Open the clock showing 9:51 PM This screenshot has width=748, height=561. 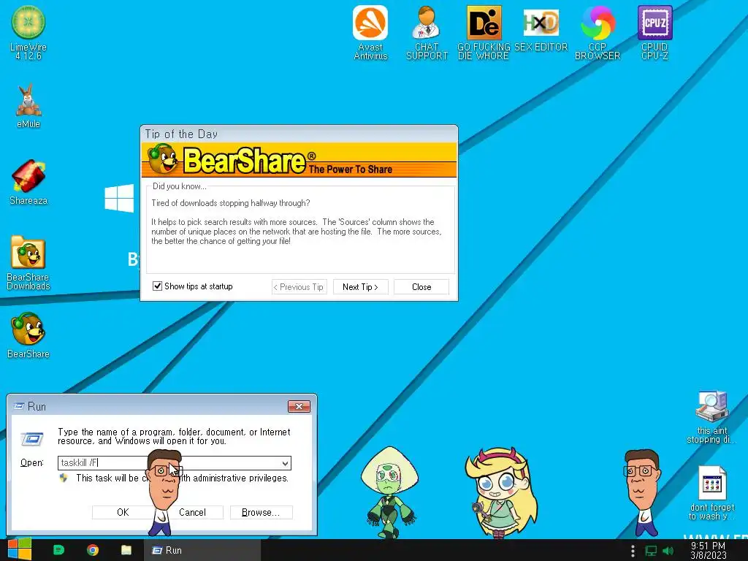pos(708,551)
